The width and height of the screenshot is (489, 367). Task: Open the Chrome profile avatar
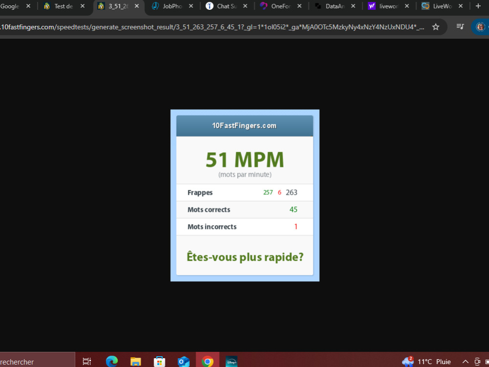tap(481, 27)
